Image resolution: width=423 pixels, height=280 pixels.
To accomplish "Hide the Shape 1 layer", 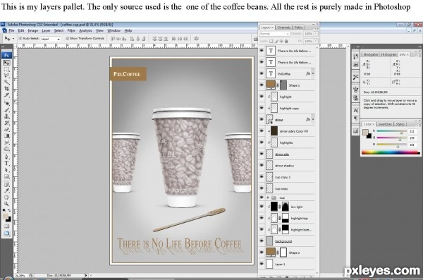I will [262, 85].
